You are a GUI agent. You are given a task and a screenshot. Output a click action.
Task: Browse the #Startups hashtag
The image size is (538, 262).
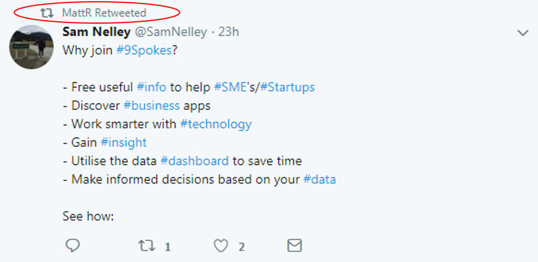[287, 87]
